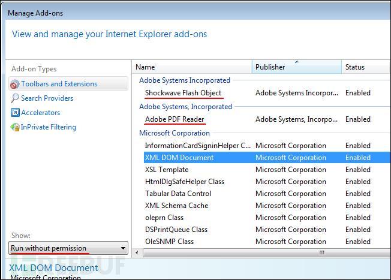The image size is (391, 280).
Task: Sort add-ons by the Publisher column header
Action: (x=297, y=67)
